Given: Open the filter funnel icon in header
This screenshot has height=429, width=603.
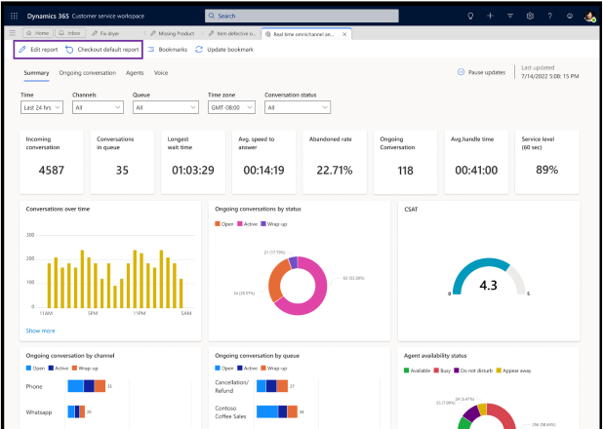Looking at the screenshot, I should [511, 16].
